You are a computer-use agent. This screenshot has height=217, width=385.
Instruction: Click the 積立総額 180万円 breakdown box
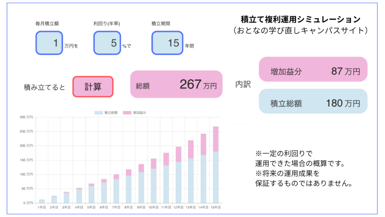(313, 101)
